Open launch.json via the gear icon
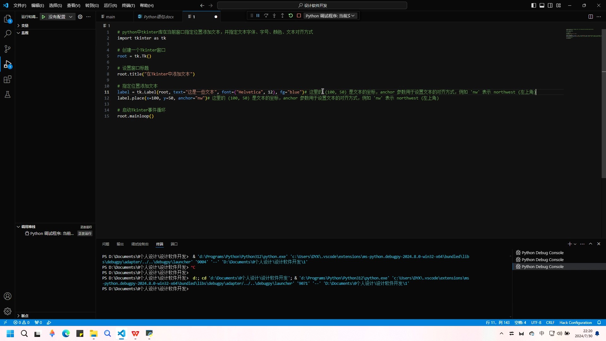The image size is (606, 341). pos(80,17)
